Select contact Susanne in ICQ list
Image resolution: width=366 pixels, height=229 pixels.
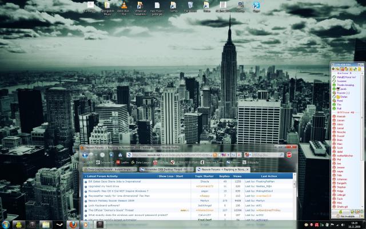tap(341, 81)
